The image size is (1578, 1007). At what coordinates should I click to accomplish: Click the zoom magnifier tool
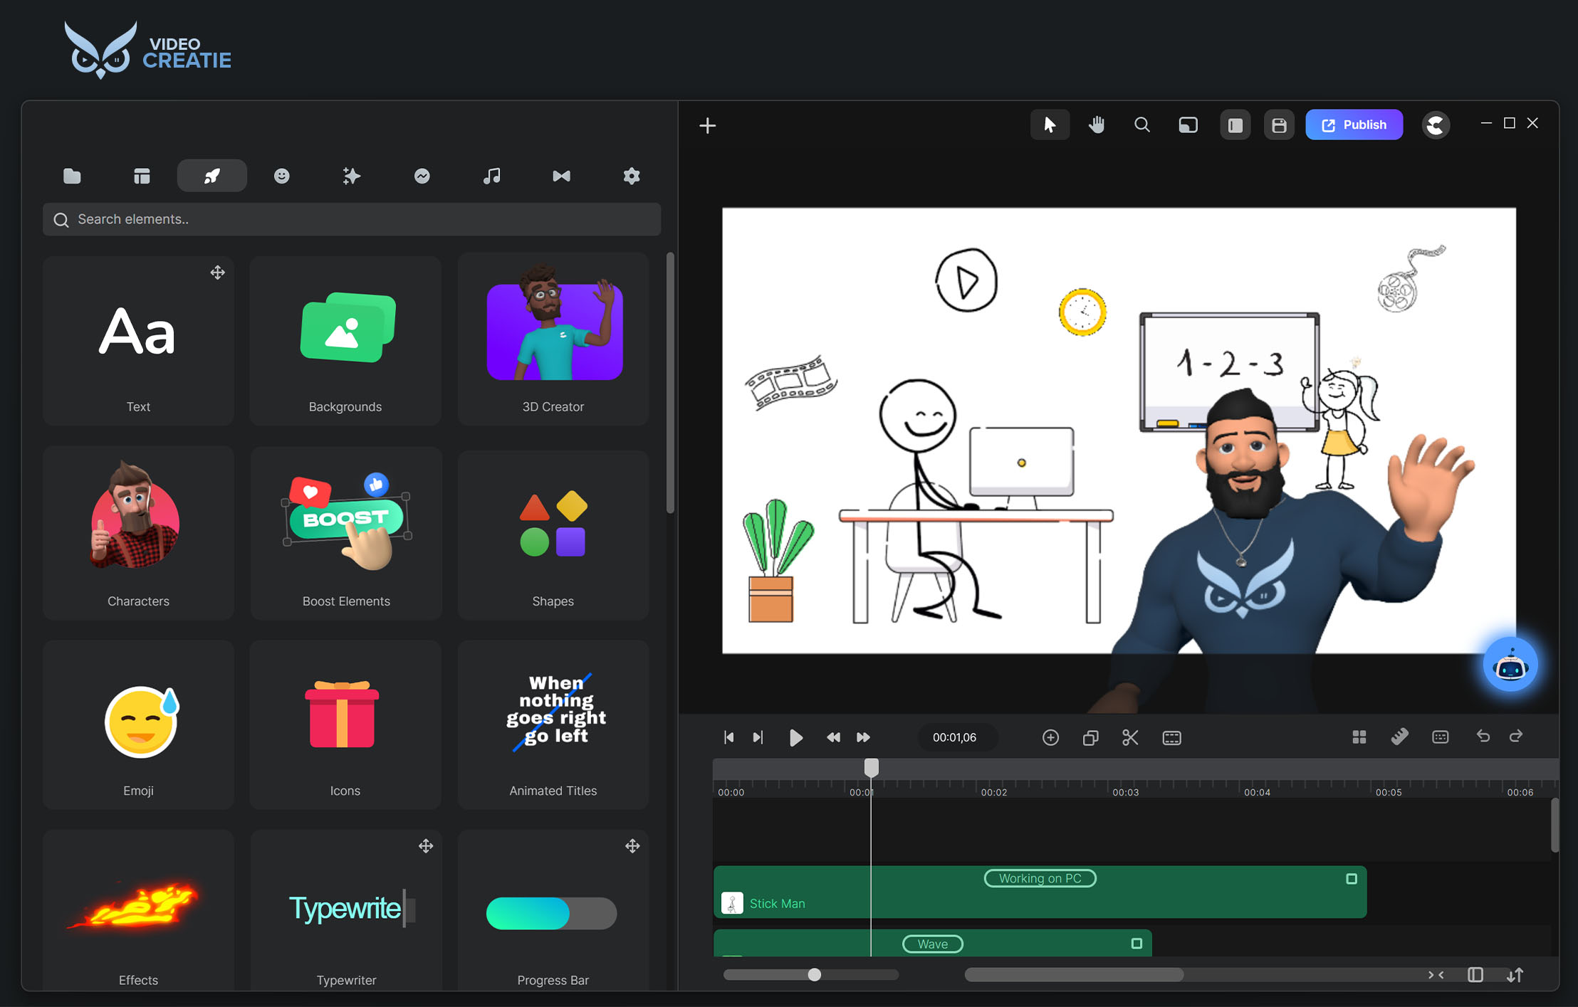point(1141,125)
